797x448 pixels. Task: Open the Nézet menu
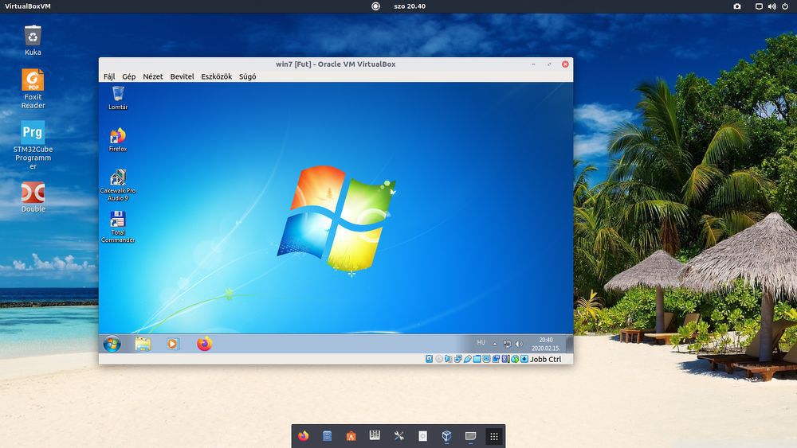click(153, 76)
